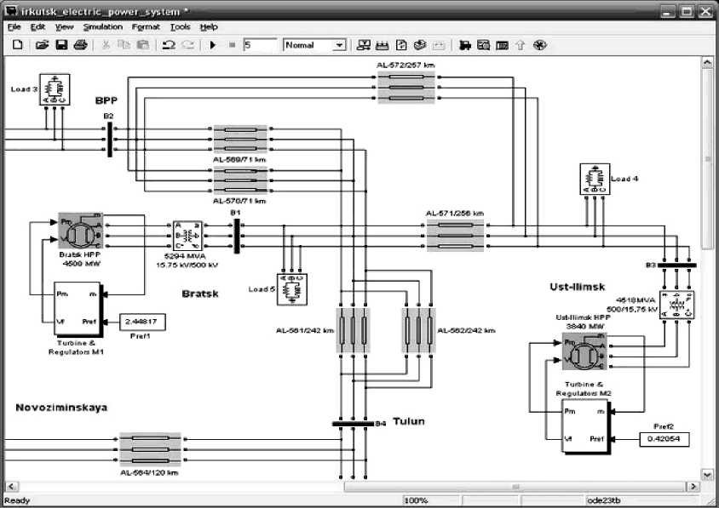The width and height of the screenshot is (719, 508).
Task: Click the Pref1 constant block 2.44817
Action: pyautogui.click(x=142, y=322)
